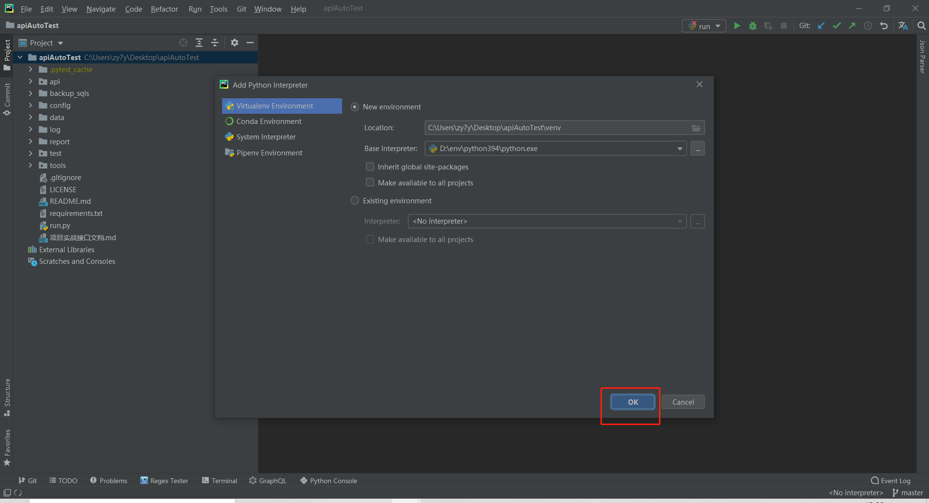Check Make available to all projects under New environment
Image resolution: width=929 pixels, height=503 pixels.
point(370,183)
